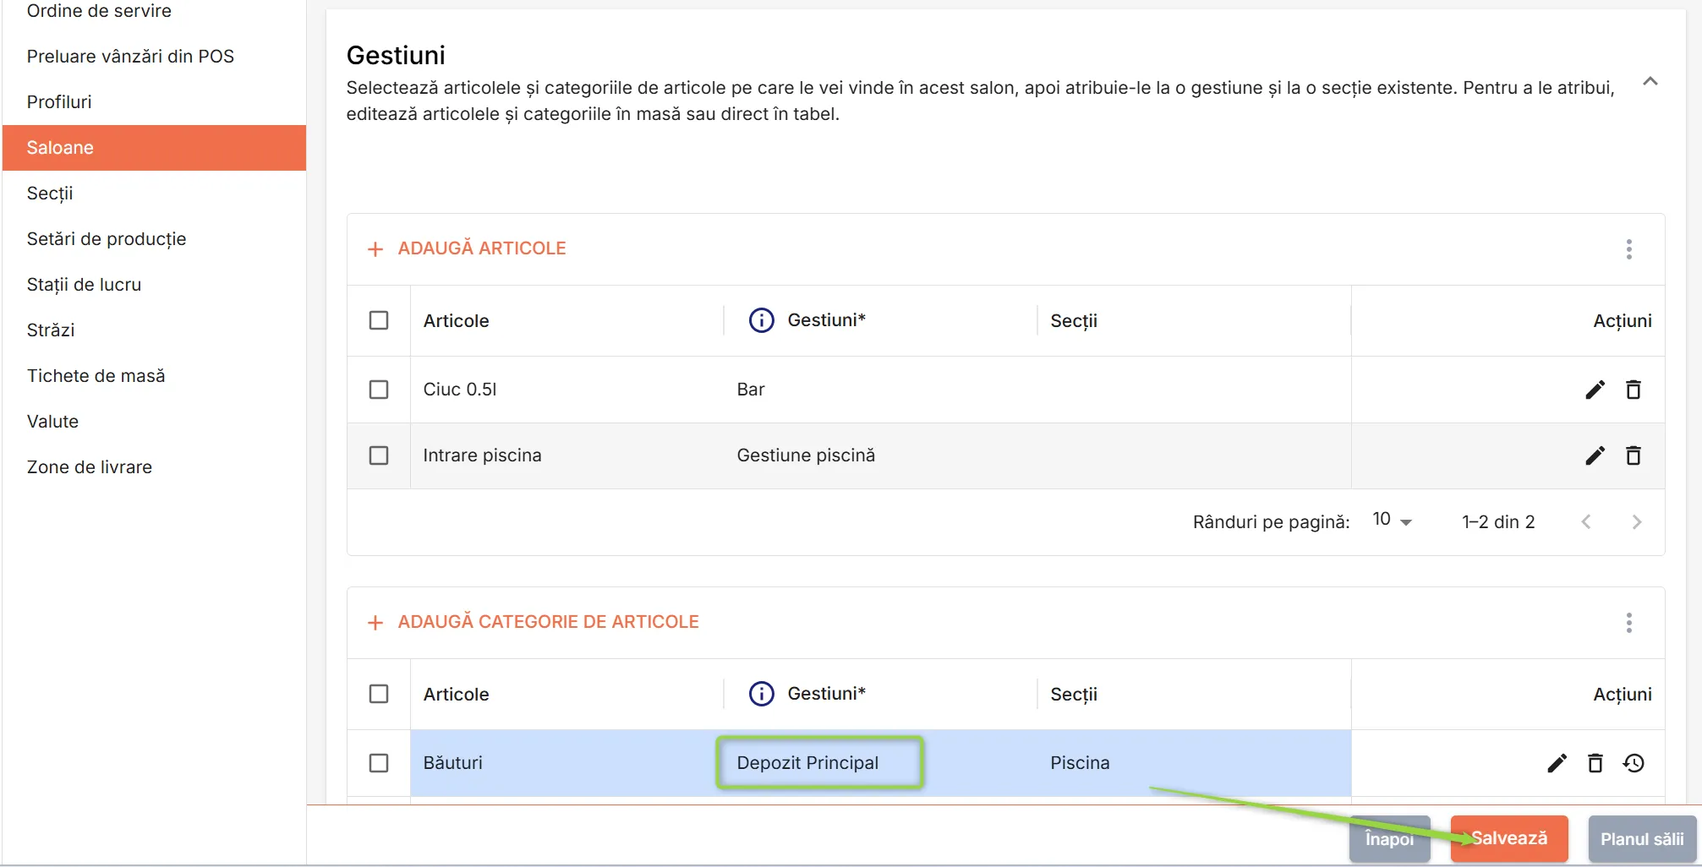The height and width of the screenshot is (867, 1702).
Task: Open Saloane in the sidebar
Action: [154, 148]
